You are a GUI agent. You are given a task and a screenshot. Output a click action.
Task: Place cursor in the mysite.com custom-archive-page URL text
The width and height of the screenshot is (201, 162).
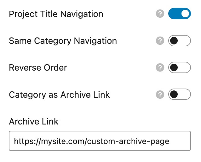tap(91, 141)
